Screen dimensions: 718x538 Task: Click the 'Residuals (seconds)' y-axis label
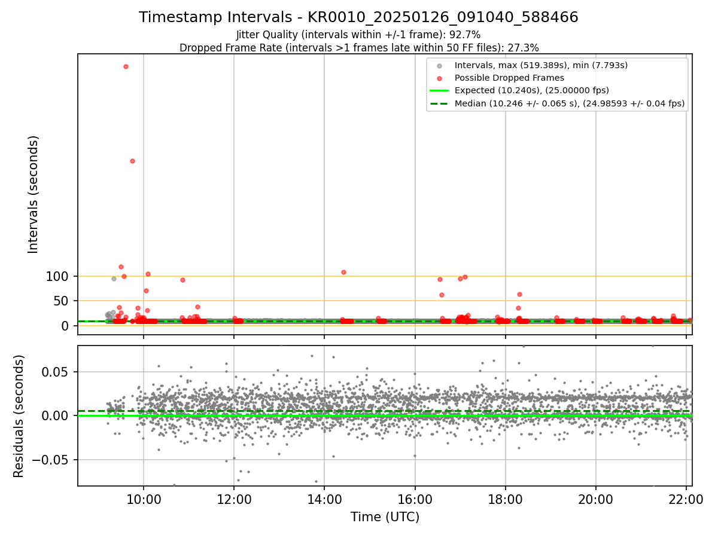click(x=19, y=416)
